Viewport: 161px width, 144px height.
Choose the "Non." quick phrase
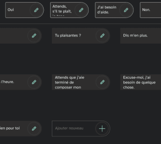click(x=146, y=10)
